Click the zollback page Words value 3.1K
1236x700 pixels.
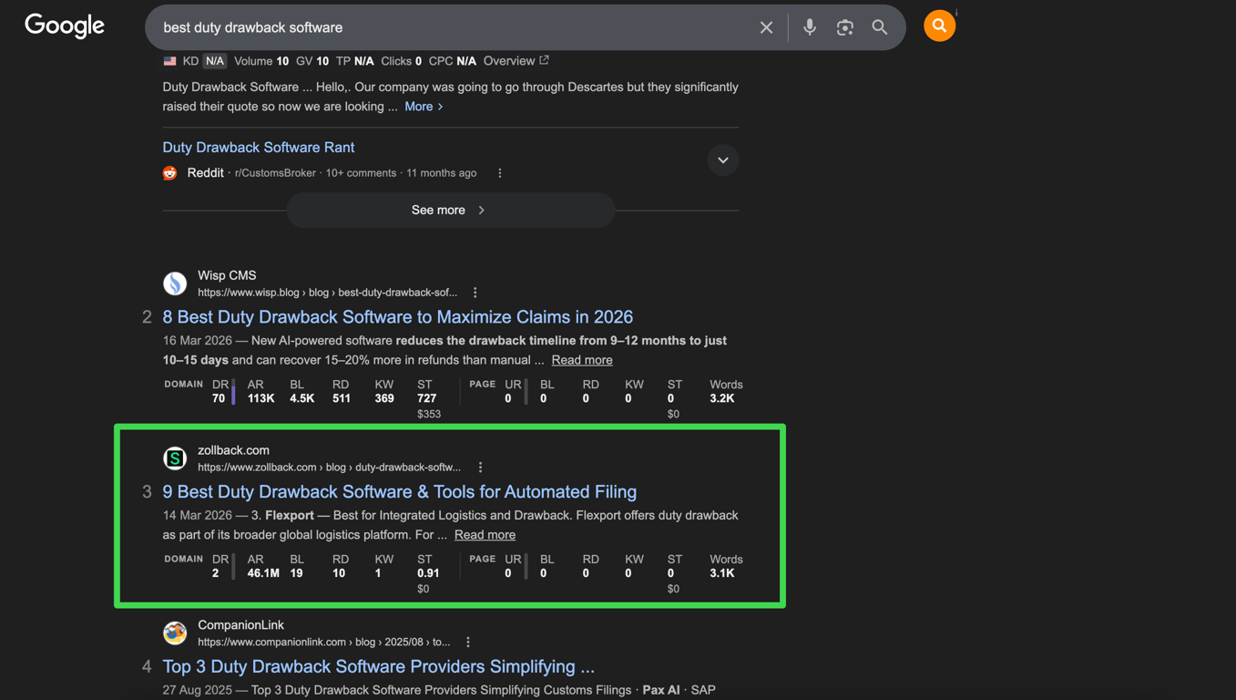tap(722, 573)
